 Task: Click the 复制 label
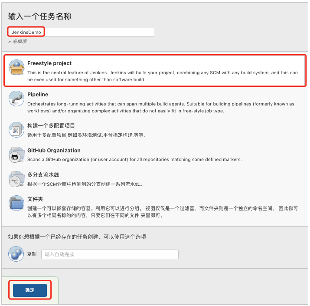[x=32, y=254]
